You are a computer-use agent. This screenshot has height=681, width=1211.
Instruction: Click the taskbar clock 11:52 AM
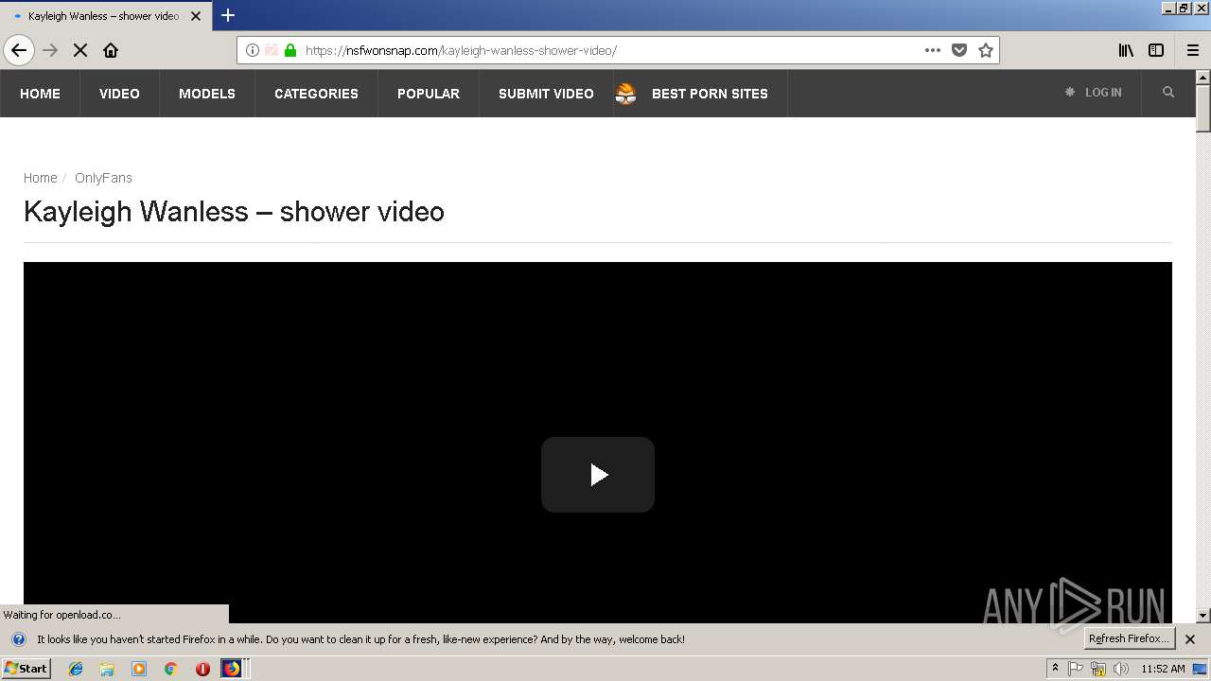tap(1163, 669)
